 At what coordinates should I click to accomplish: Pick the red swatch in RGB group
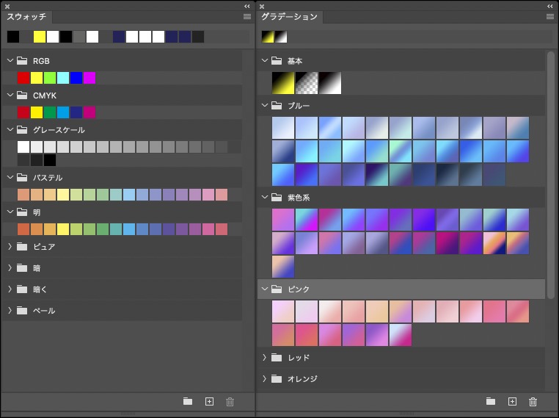[23, 78]
